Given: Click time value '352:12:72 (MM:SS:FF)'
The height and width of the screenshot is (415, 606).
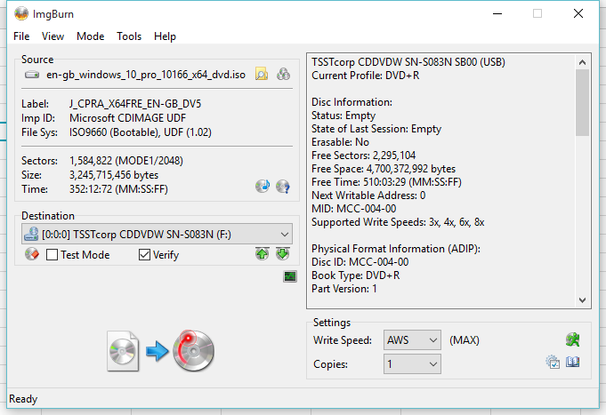Looking at the screenshot, I should [118, 189].
